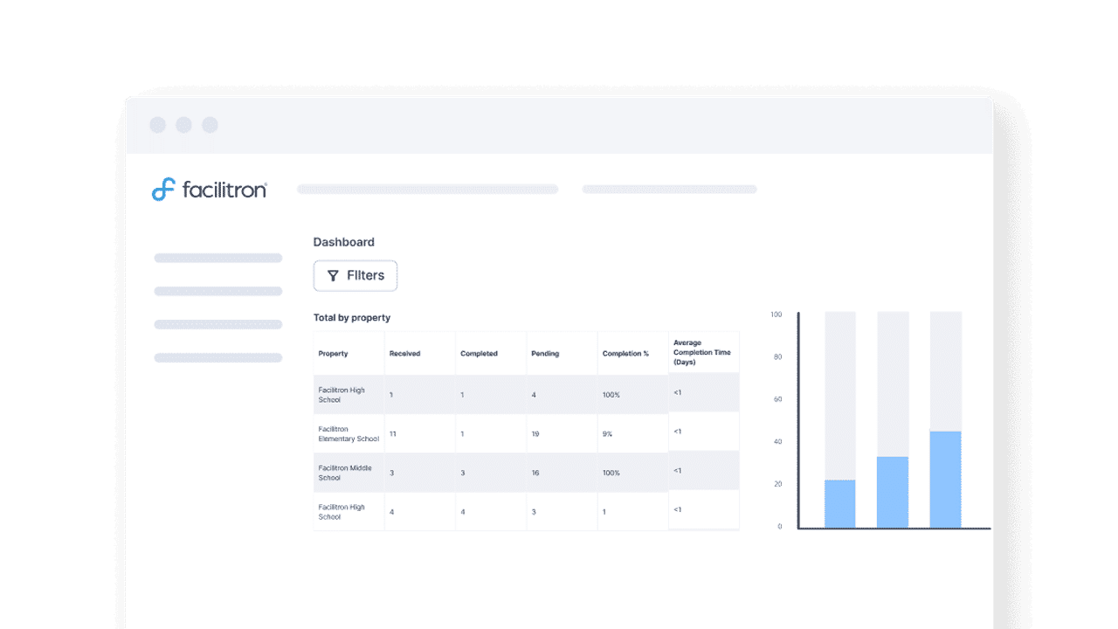Click the 100 label on the chart axis
This screenshot has height=629, width=1118.
776,314
